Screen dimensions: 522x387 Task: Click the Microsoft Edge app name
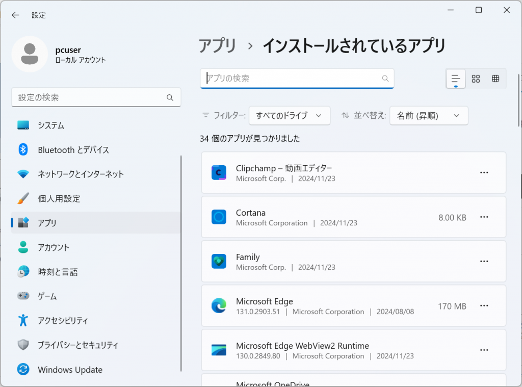(x=265, y=301)
